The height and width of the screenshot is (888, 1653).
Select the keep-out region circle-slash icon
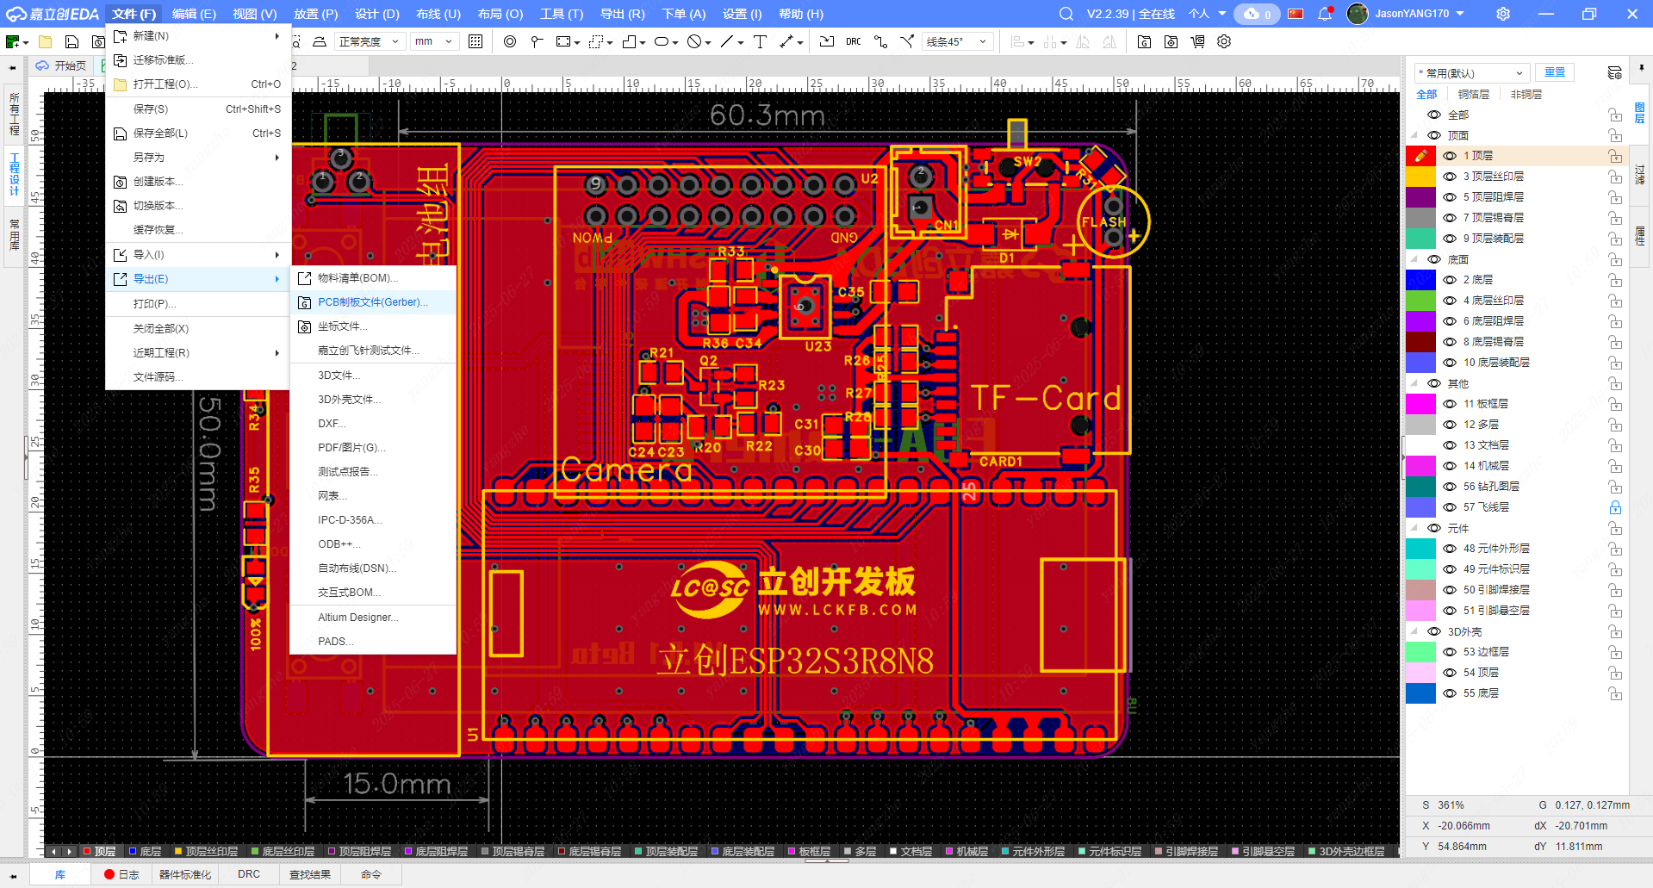(694, 41)
